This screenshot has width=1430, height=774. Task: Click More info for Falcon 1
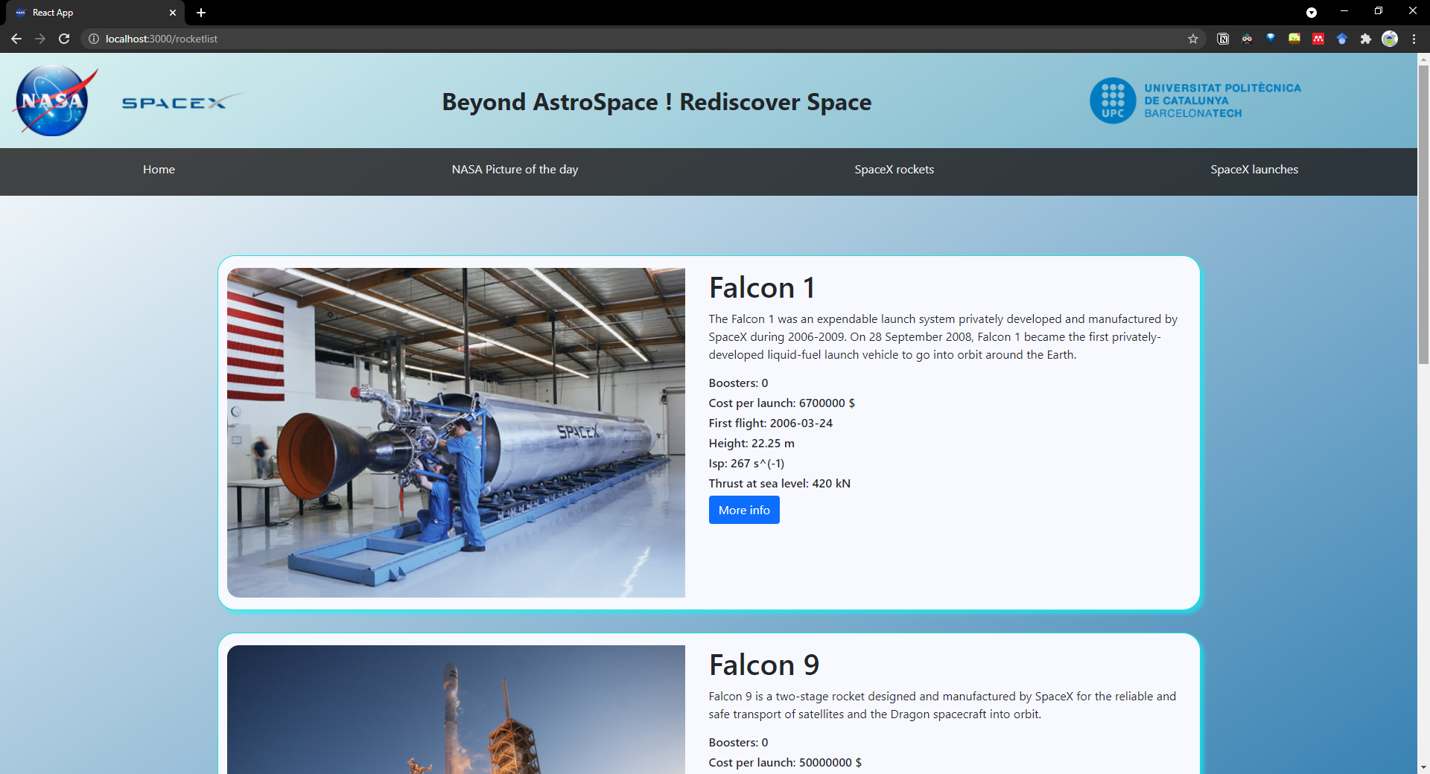pyautogui.click(x=744, y=510)
